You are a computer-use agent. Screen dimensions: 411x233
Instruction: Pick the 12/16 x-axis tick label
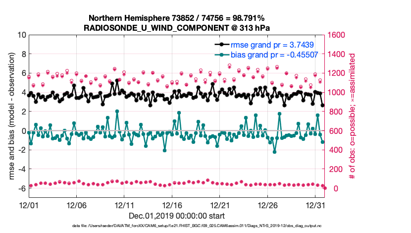pos(173,205)
